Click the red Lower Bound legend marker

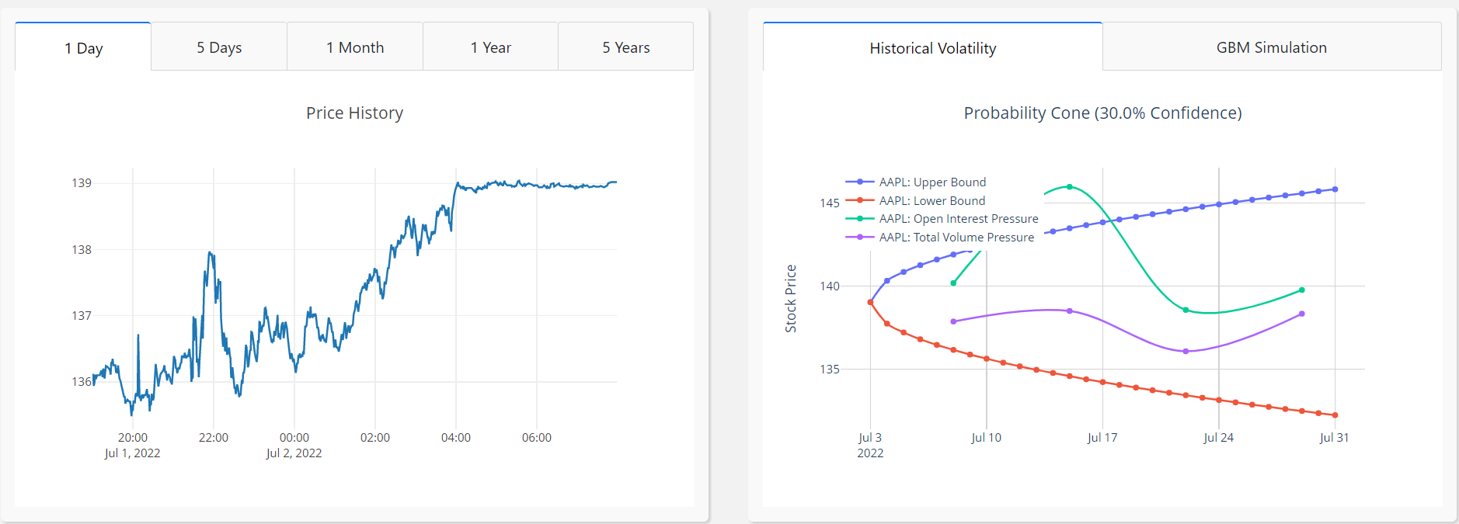[x=860, y=200]
